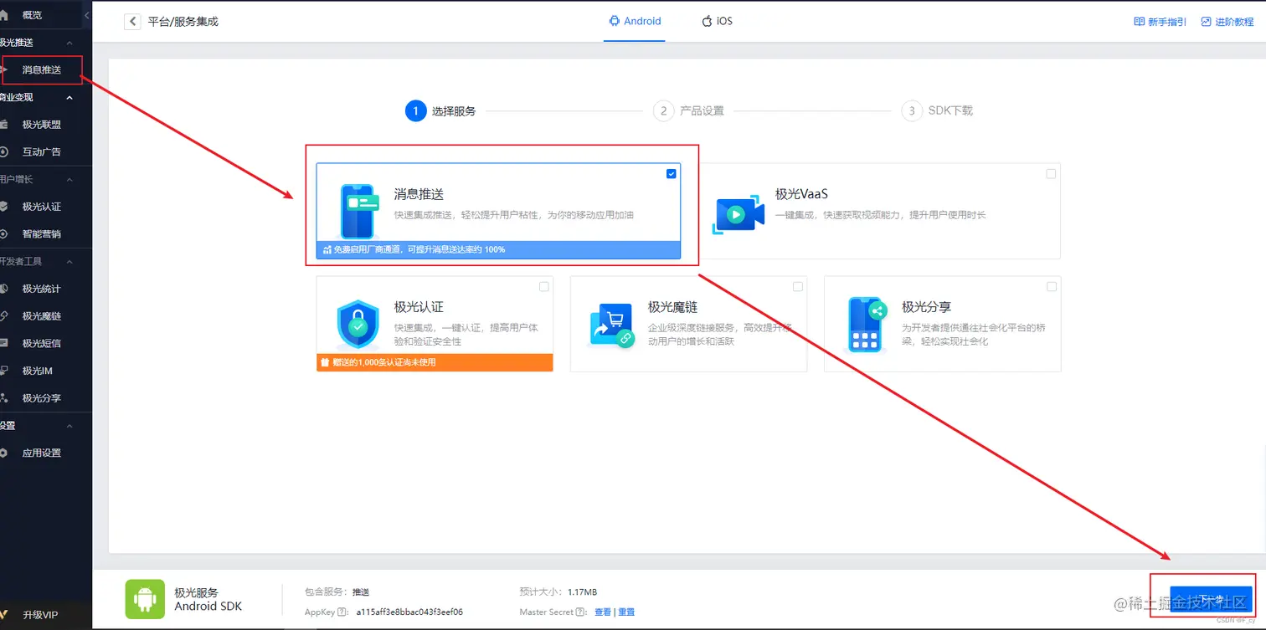Open 极光分享 in the sidebar
This screenshot has width=1266, height=630.
click(x=42, y=398)
